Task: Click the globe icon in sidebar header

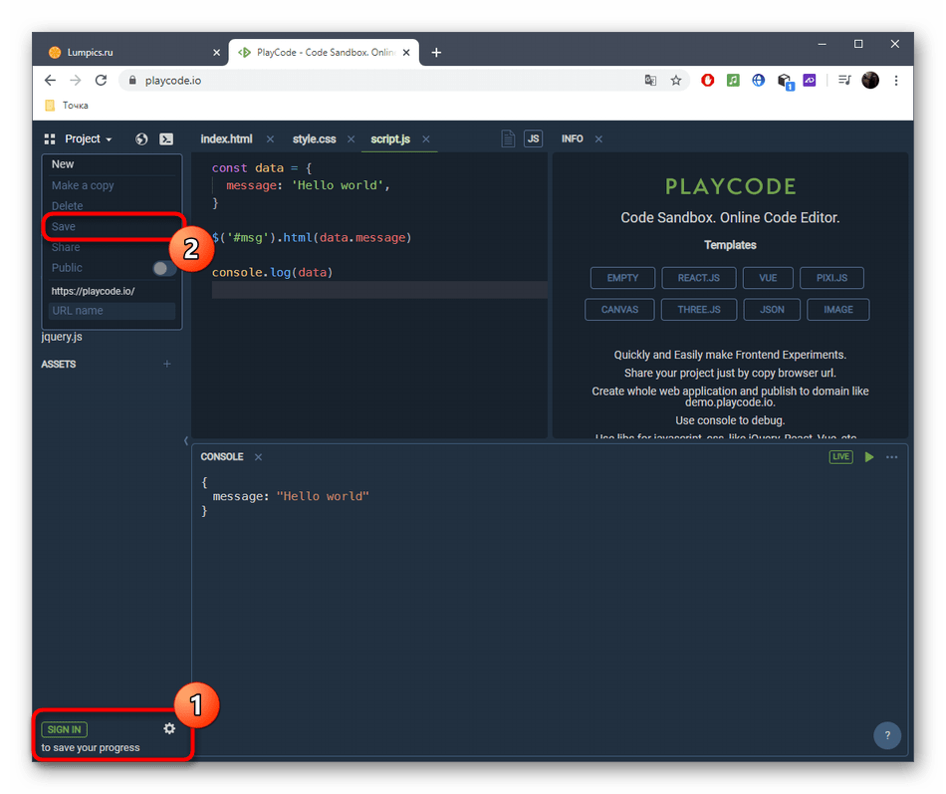Action: [141, 139]
